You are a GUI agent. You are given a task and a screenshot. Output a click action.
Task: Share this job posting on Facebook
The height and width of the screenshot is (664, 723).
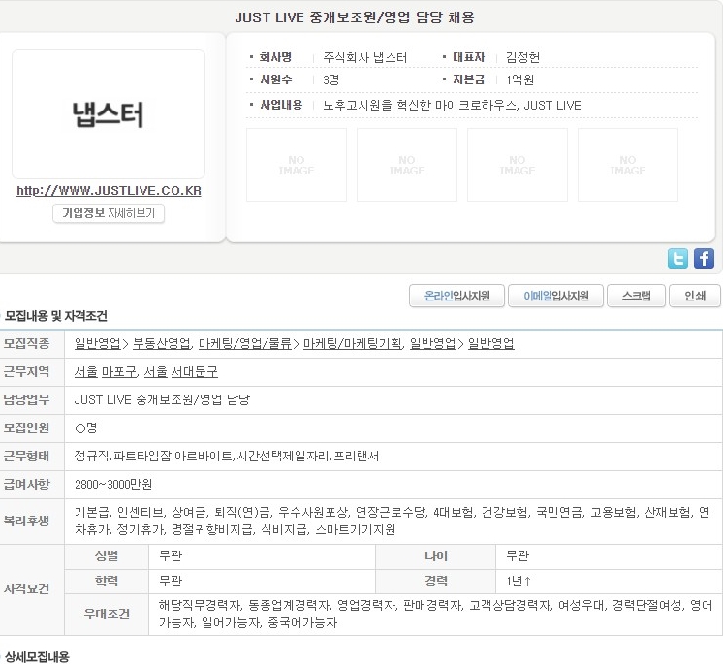704,258
